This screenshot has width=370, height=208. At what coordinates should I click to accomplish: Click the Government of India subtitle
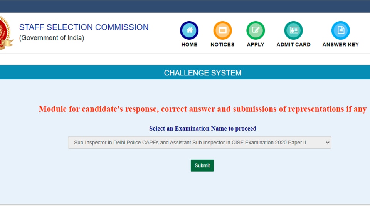point(52,38)
